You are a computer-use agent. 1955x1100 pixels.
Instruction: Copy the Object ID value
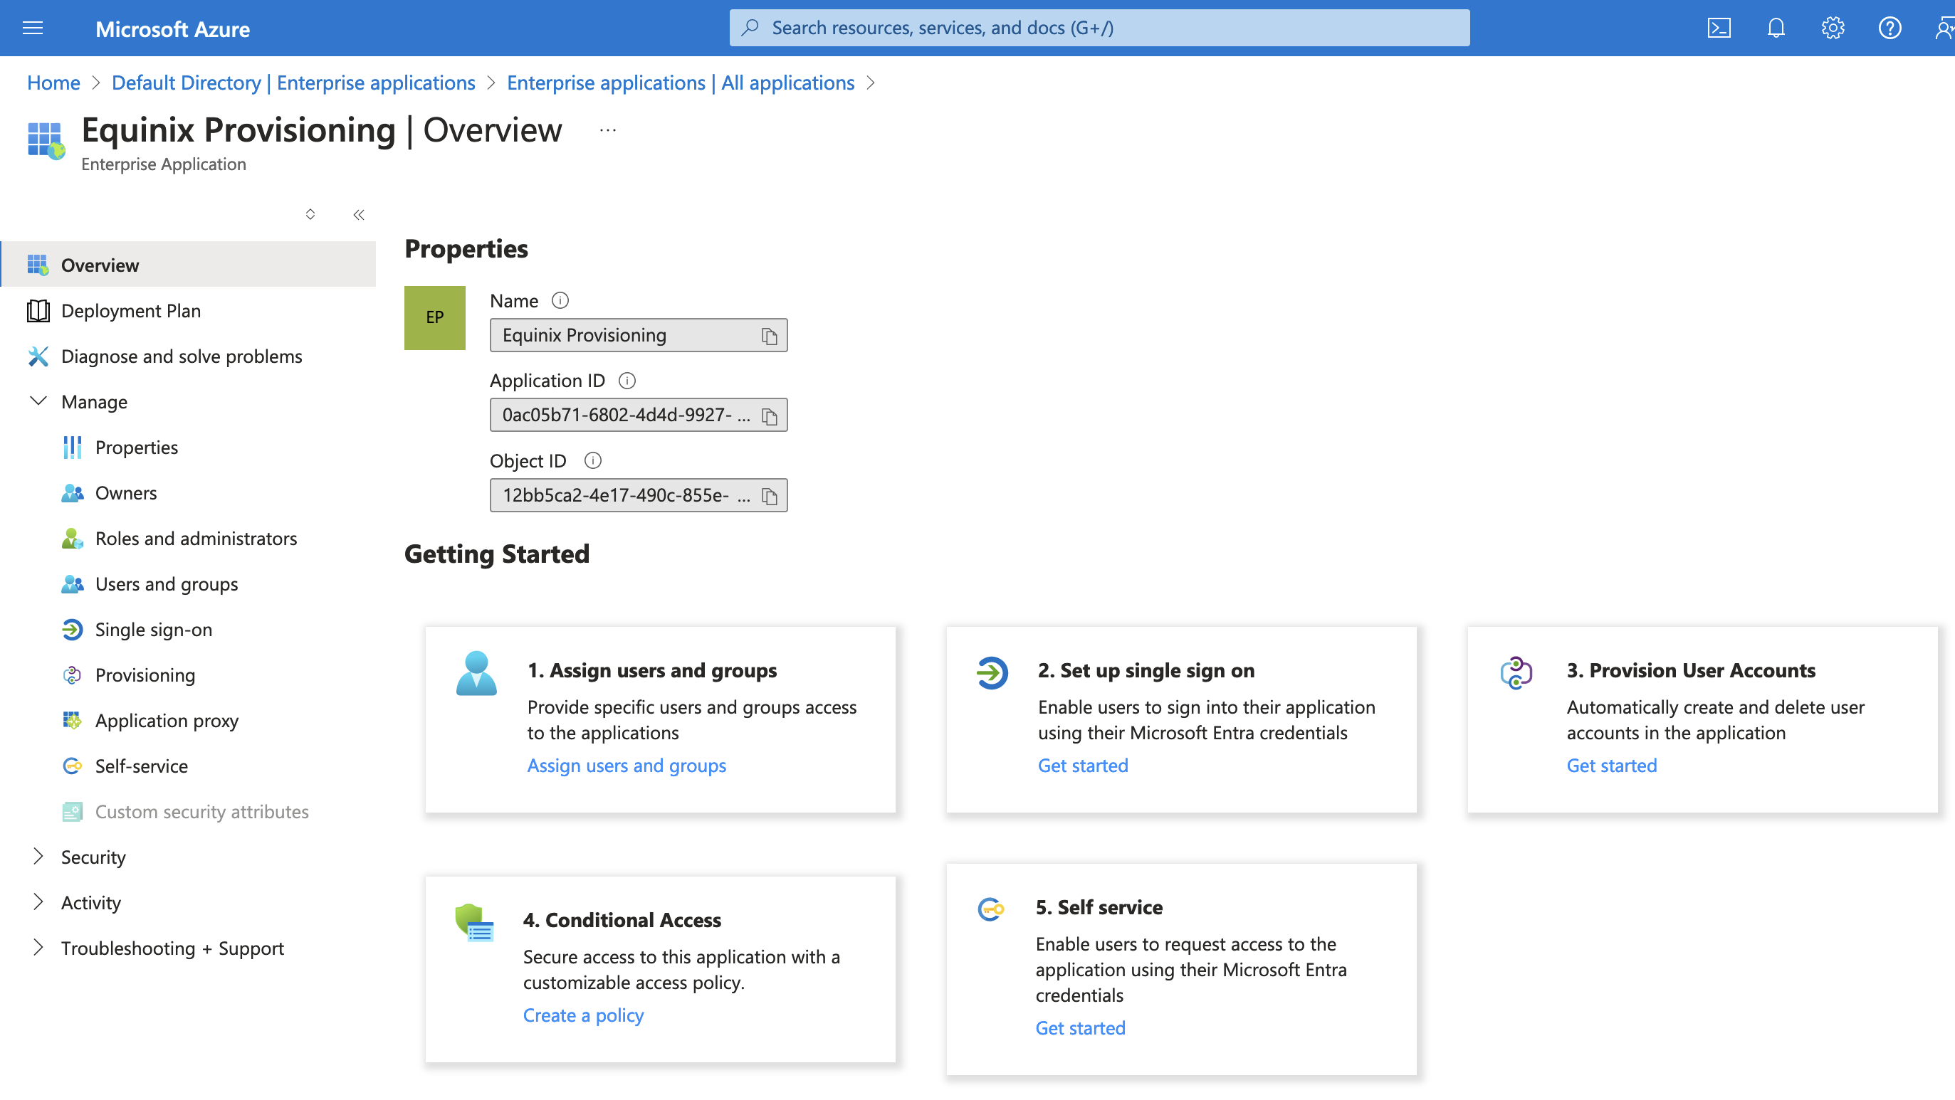point(769,496)
